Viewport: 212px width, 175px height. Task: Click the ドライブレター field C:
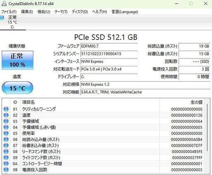pyautogui.click(x=109, y=77)
